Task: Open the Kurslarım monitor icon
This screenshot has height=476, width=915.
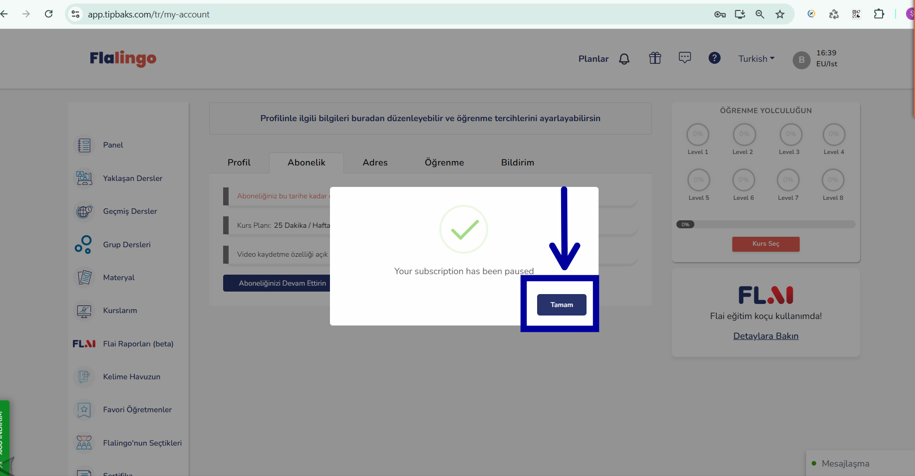Action: click(x=84, y=311)
